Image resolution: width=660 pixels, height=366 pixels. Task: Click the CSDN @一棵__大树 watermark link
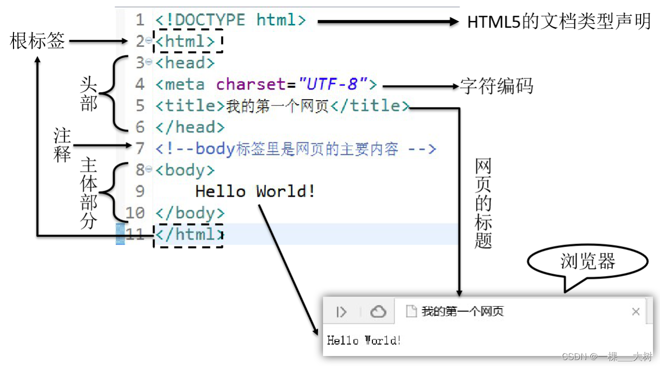tap(605, 357)
